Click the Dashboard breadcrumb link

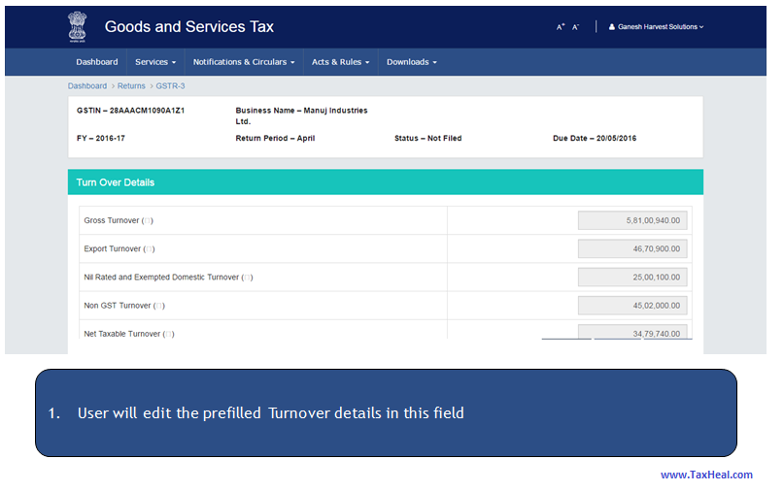87,86
